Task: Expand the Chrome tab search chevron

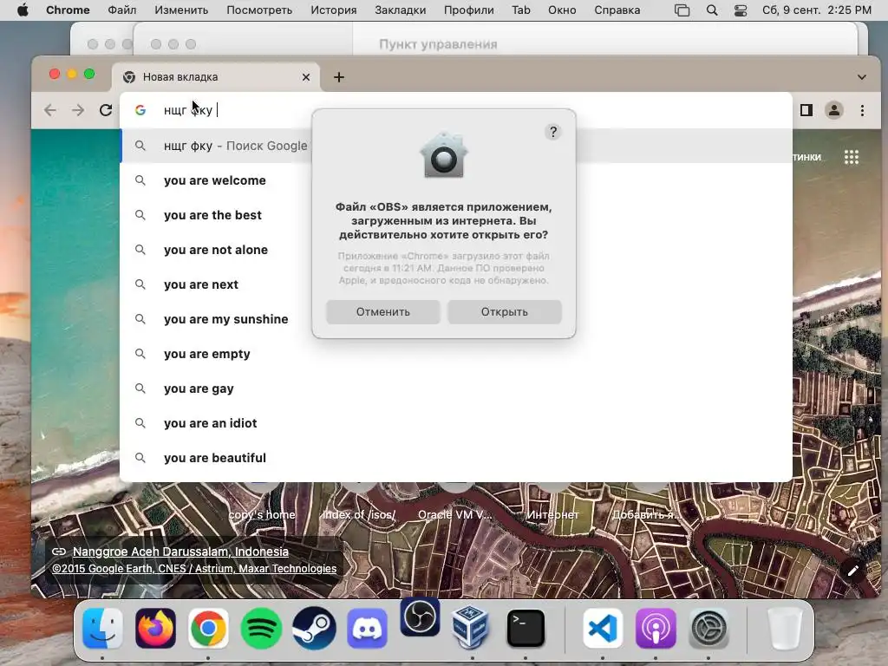Action: 861,77
